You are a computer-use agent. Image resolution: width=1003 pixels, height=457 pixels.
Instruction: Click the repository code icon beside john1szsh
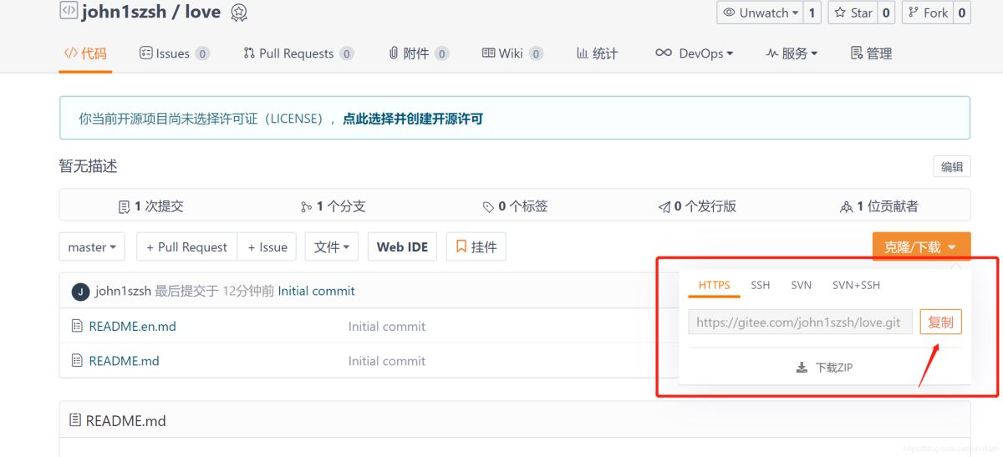click(69, 12)
